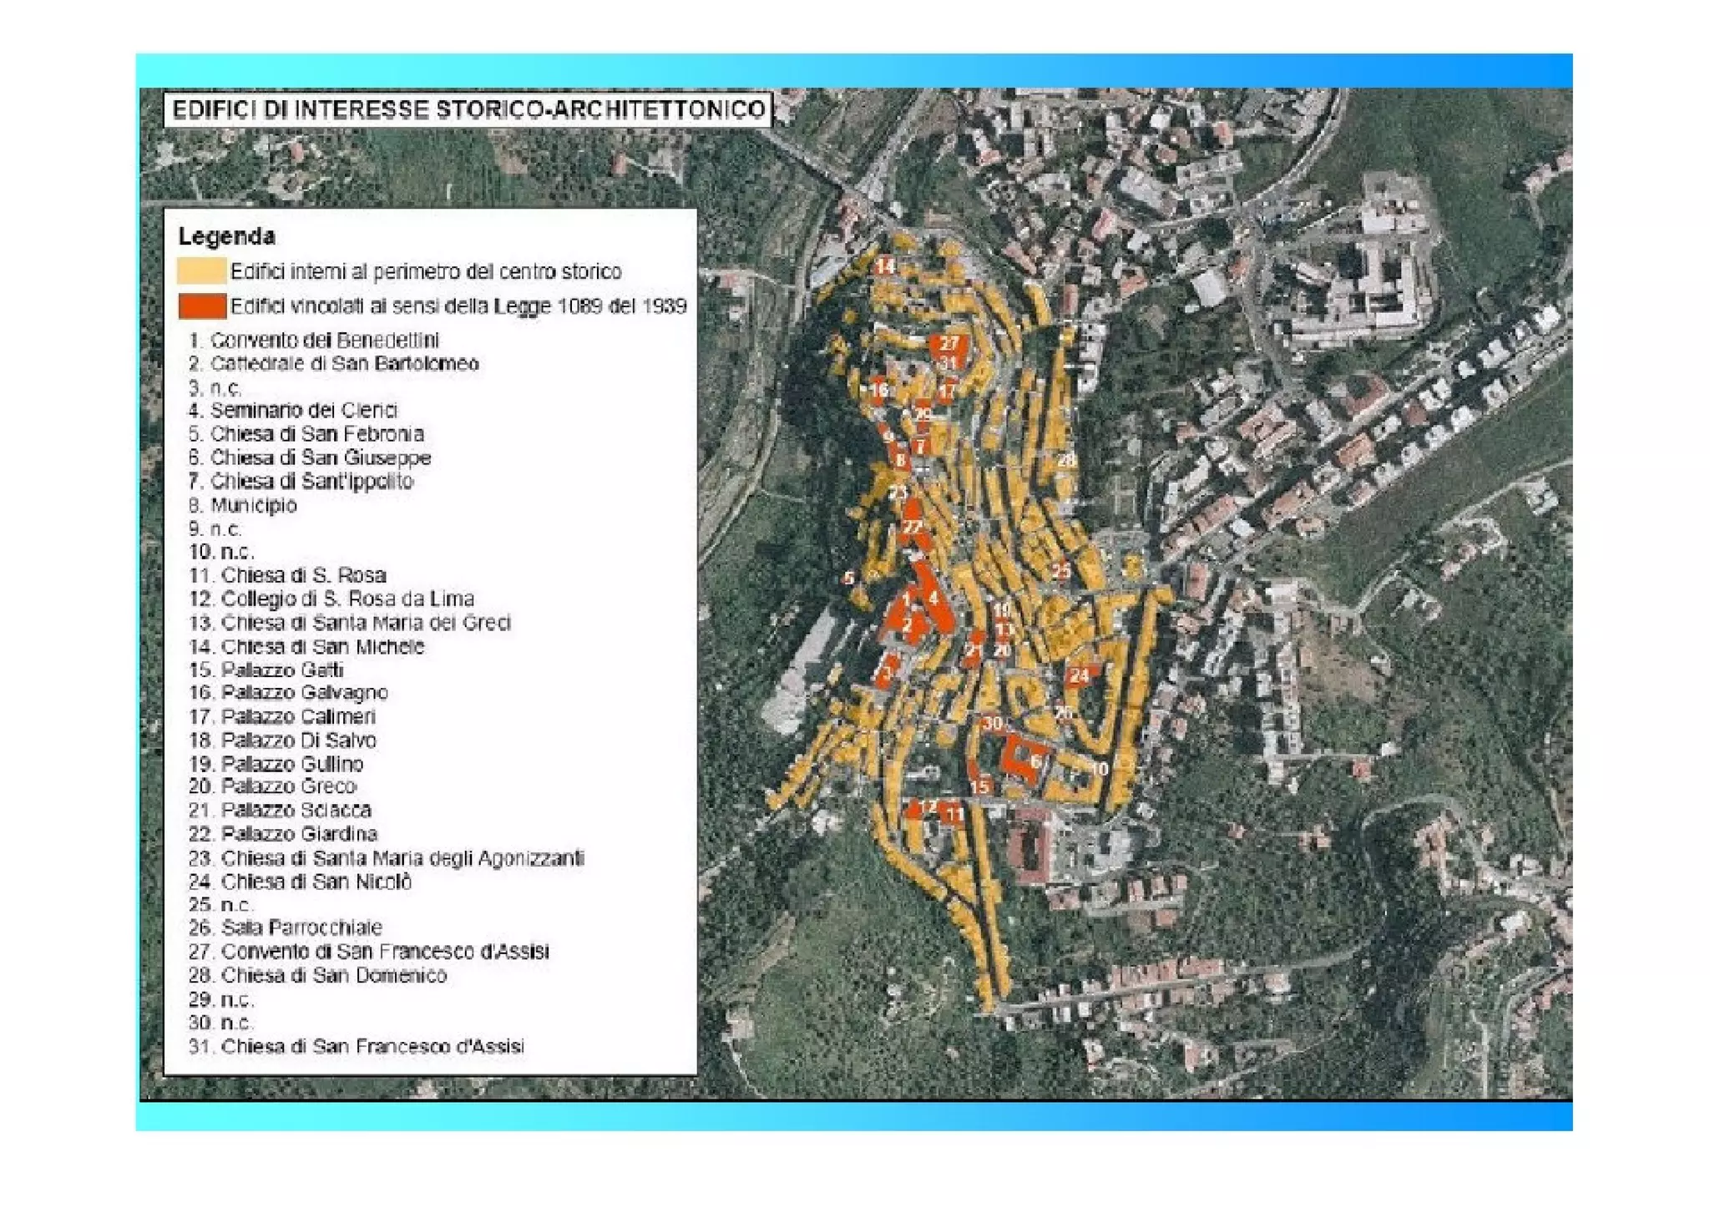Click the red building labeled 6

1035,761
